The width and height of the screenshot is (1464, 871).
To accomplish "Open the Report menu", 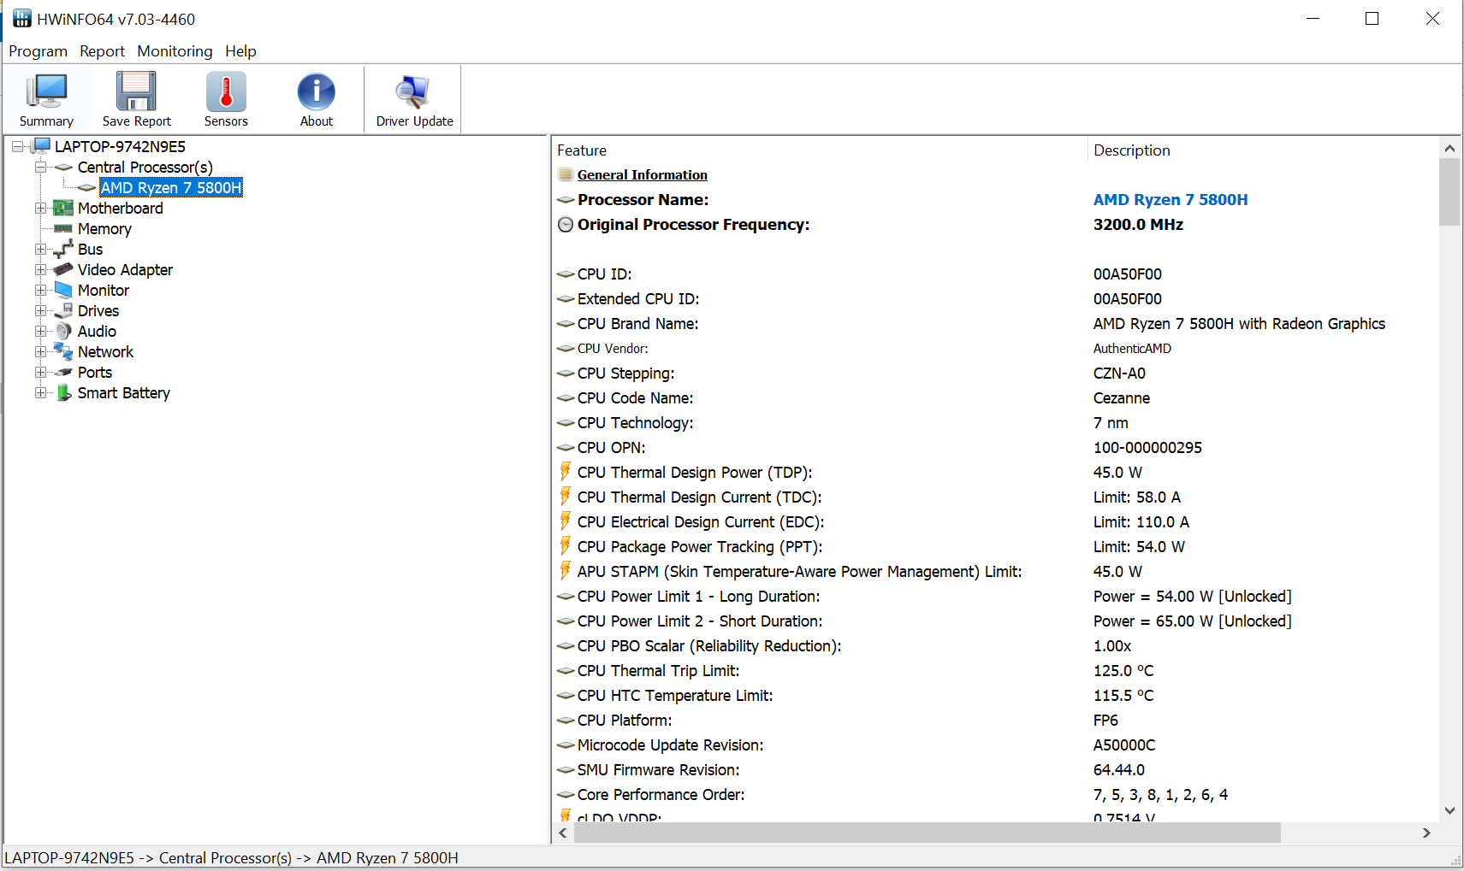I will click(102, 51).
